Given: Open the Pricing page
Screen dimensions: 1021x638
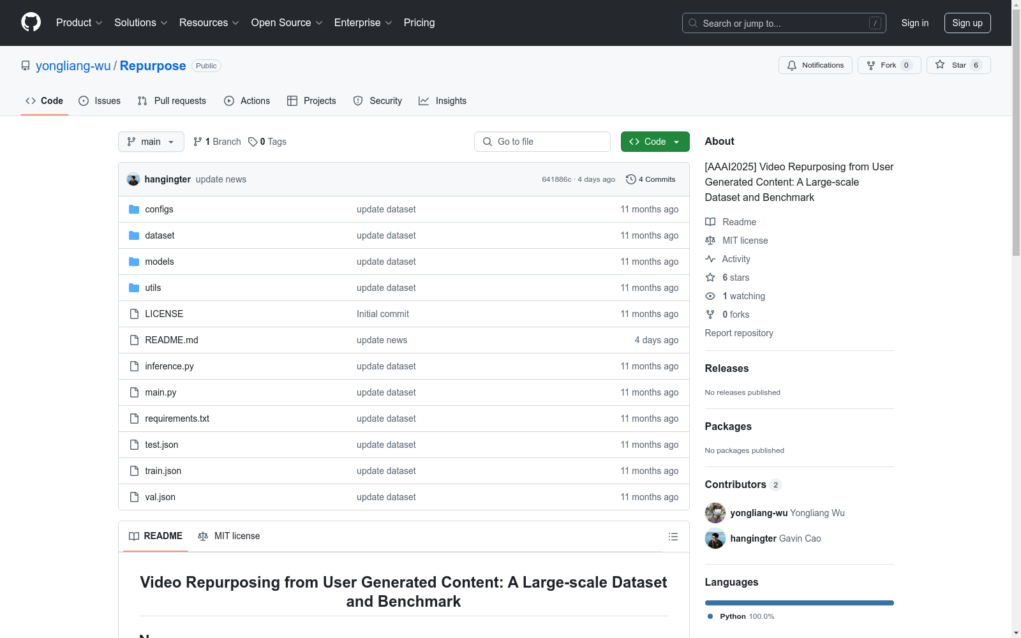Looking at the screenshot, I should (419, 23).
